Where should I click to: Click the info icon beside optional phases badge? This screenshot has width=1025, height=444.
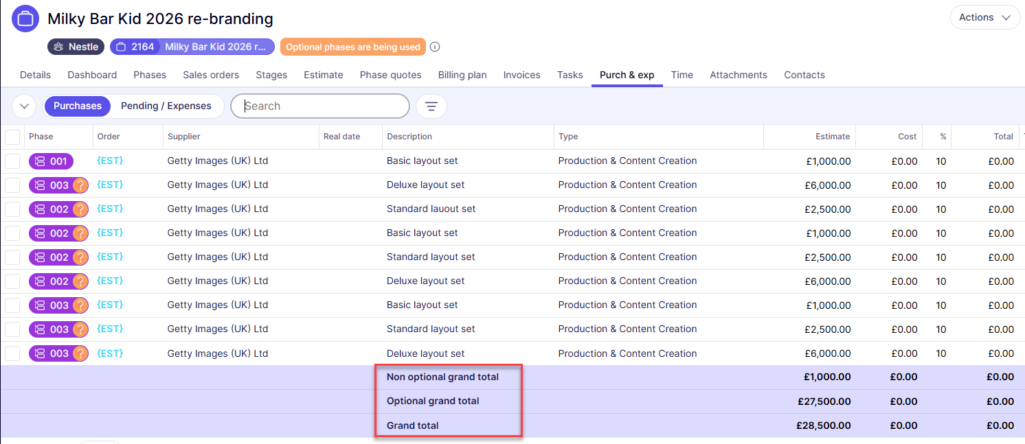[435, 47]
